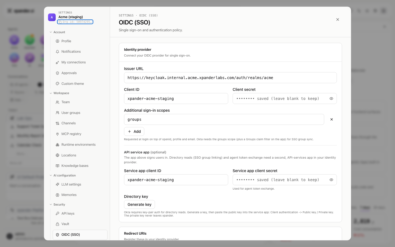This screenshot has height=247, width=395.
Task: Focus the Issuer URL field
Action: pyautogui.click(x=230, y=78)
